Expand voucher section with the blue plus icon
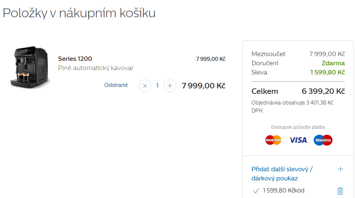This screenshot has width=355, height=198. (340, 169)
